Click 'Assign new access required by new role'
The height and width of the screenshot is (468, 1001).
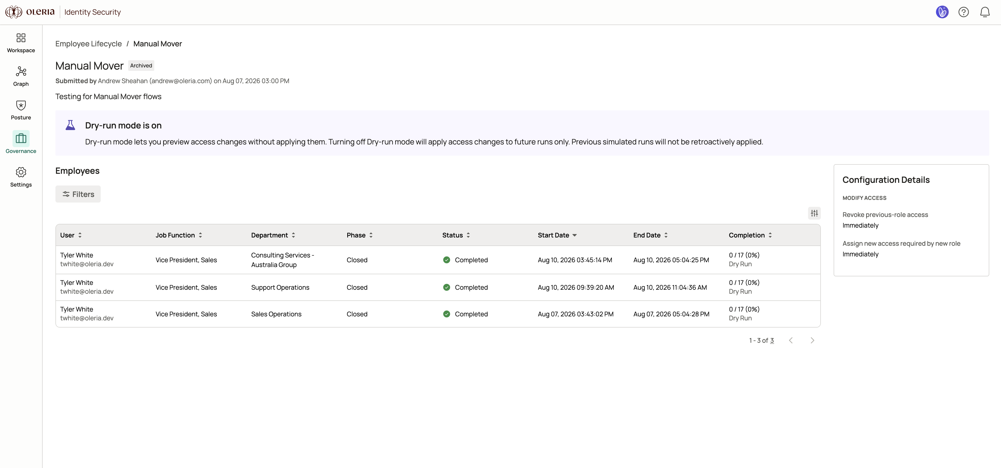tap(901, 243)
